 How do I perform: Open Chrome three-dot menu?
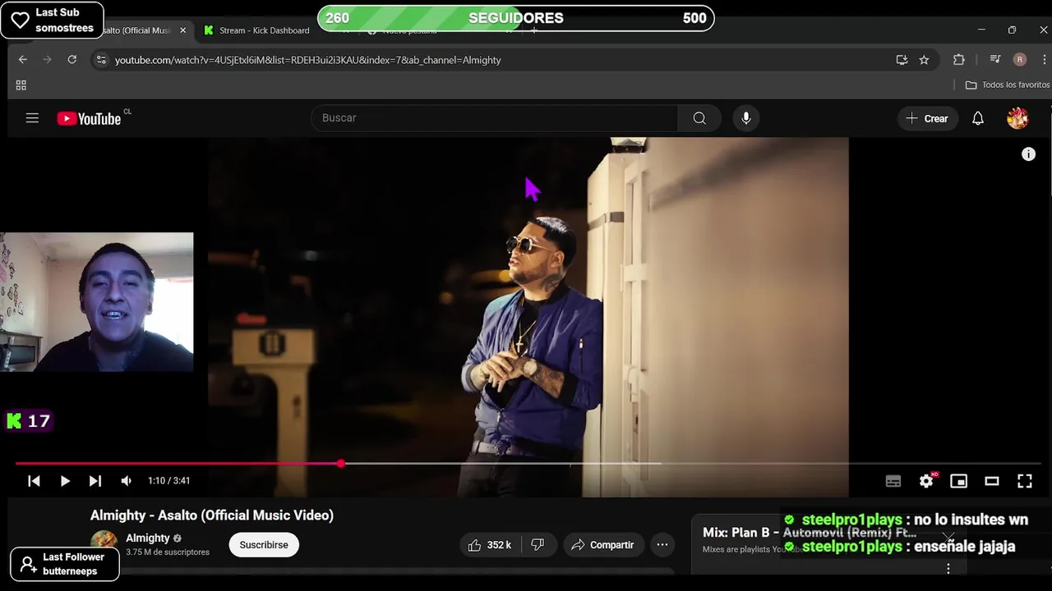1044,60
